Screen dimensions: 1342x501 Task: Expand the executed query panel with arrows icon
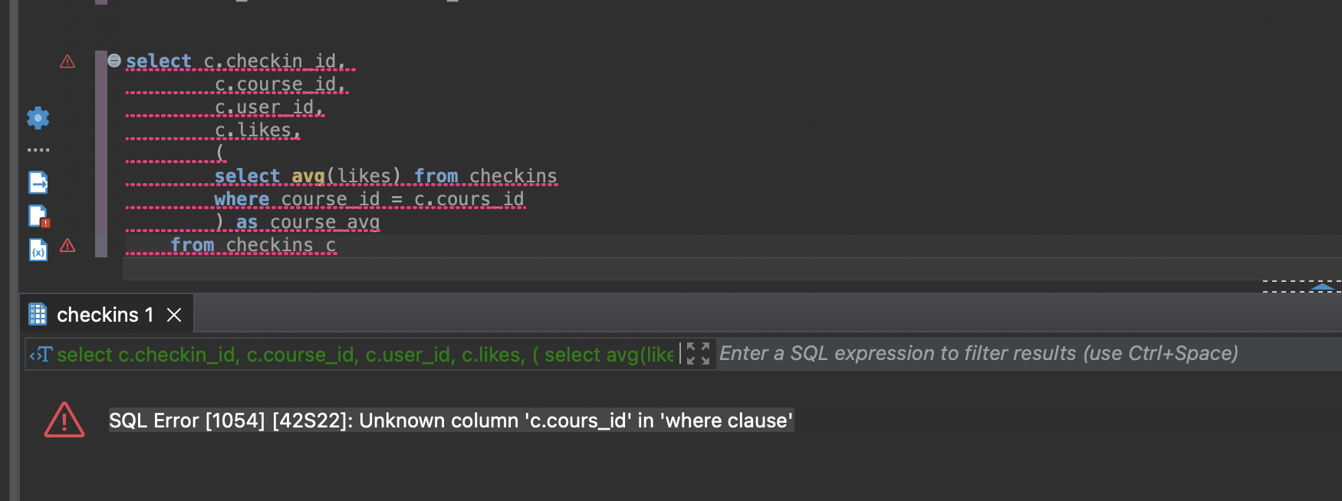point(698,353)
